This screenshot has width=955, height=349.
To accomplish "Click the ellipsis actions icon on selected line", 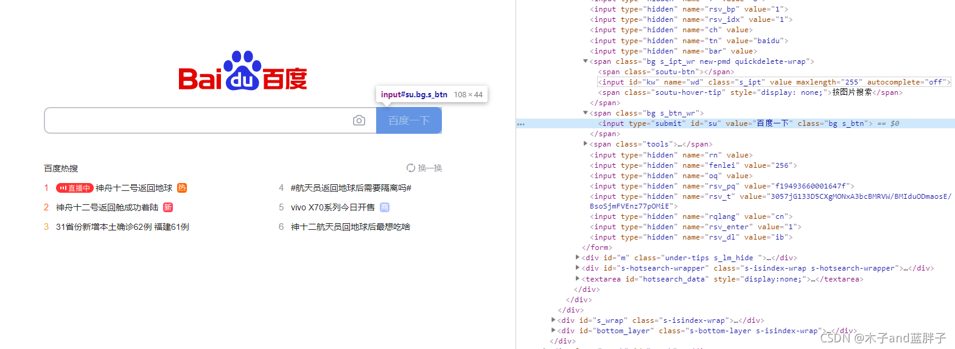I will pyautogui.click(x=520, y=124).
